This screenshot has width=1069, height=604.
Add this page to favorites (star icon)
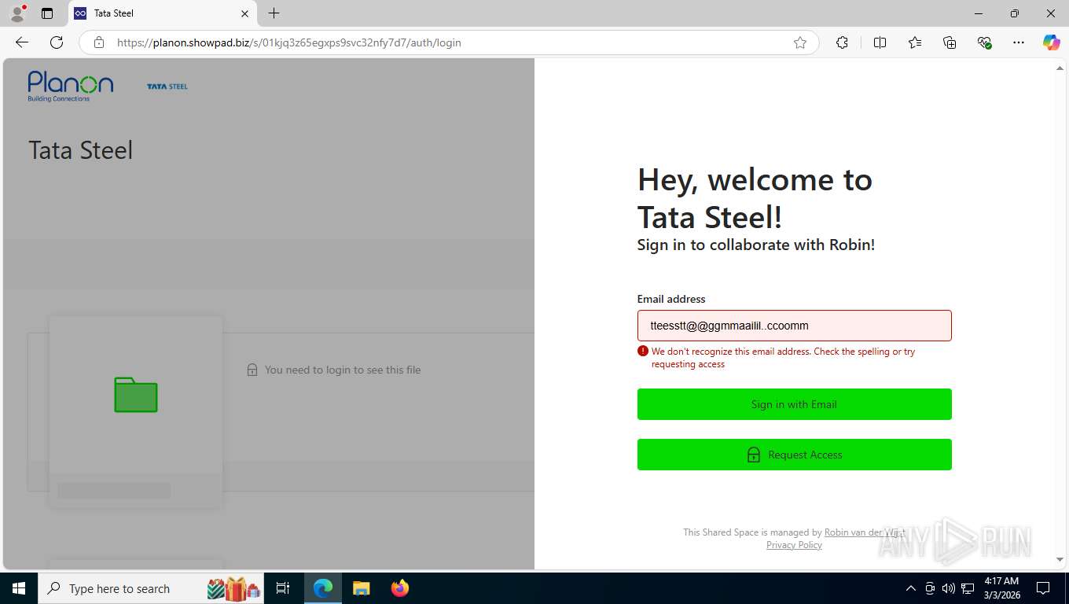800,42
